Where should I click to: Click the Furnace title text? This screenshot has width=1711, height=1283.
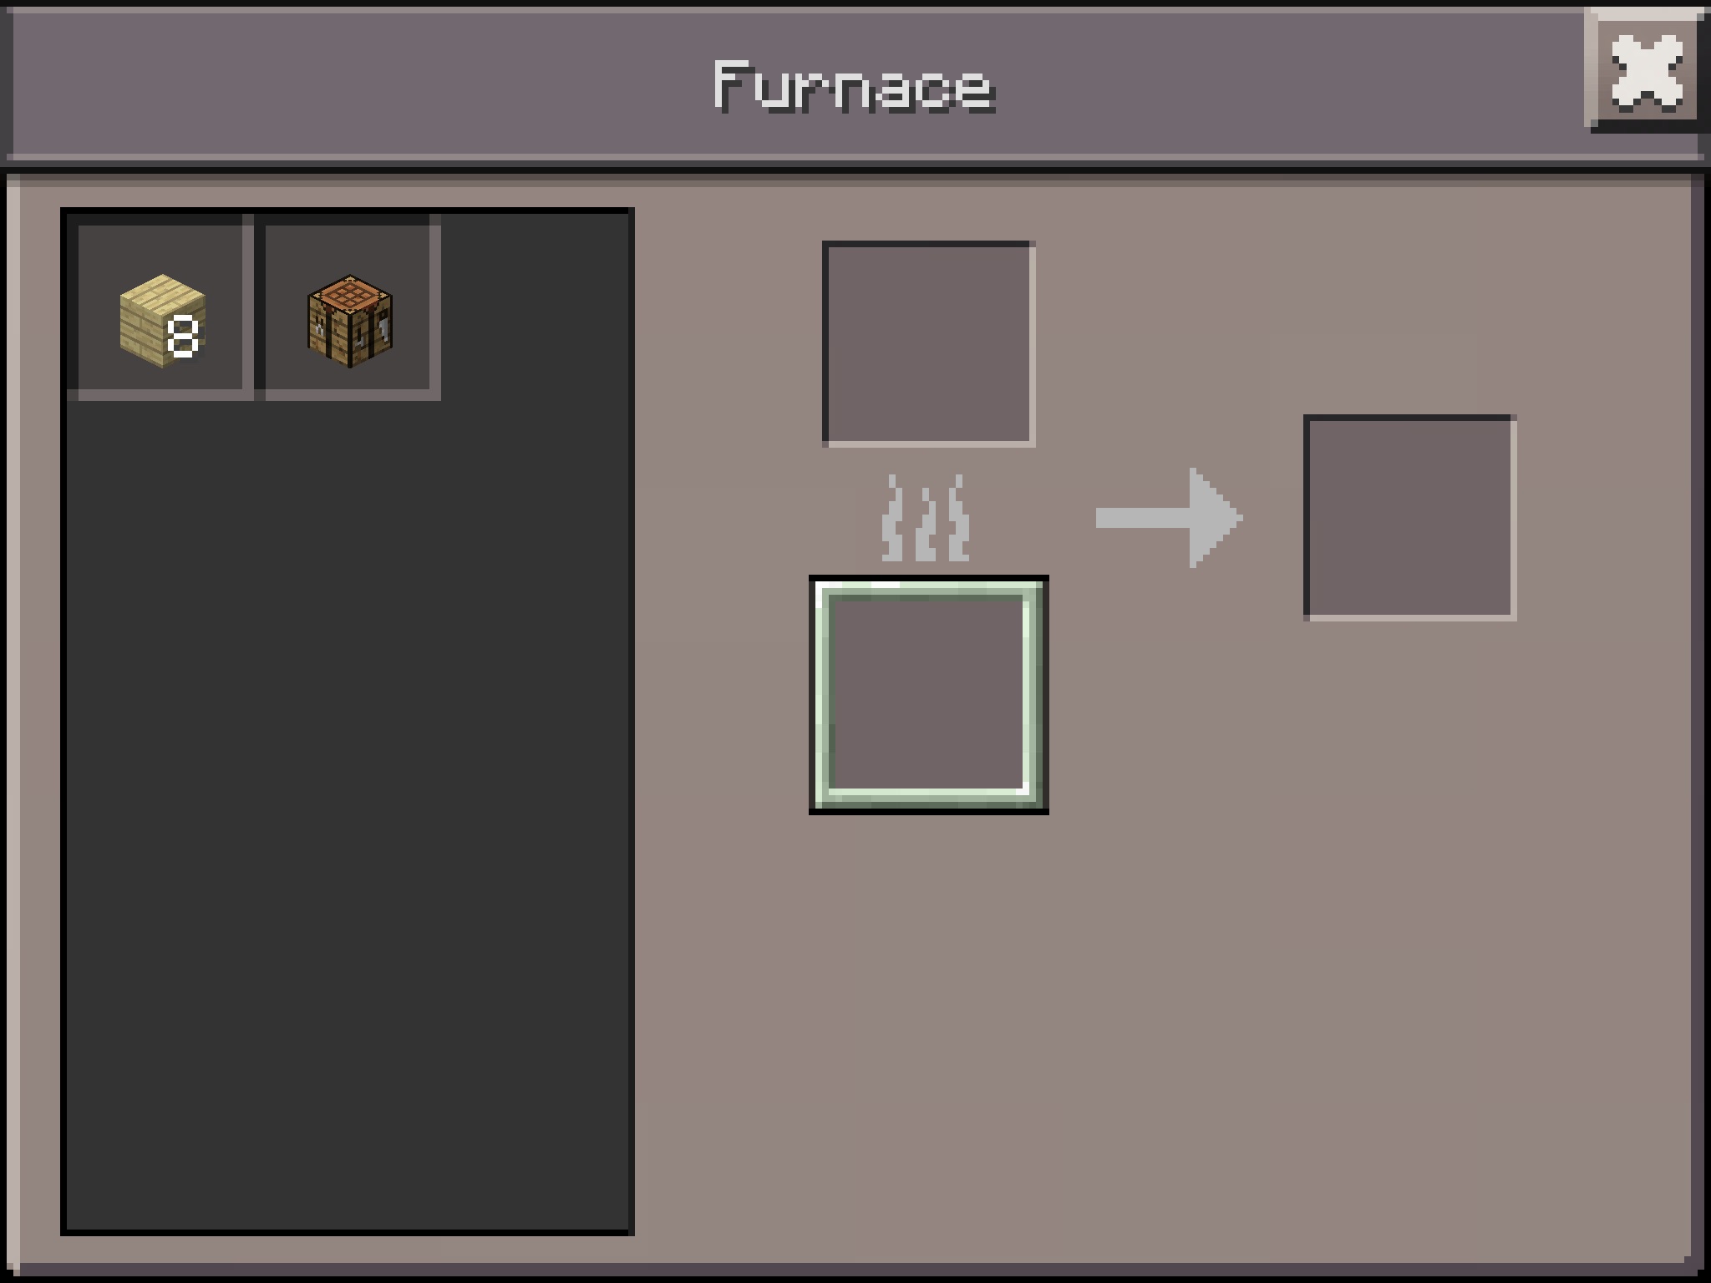click(854, 86)
